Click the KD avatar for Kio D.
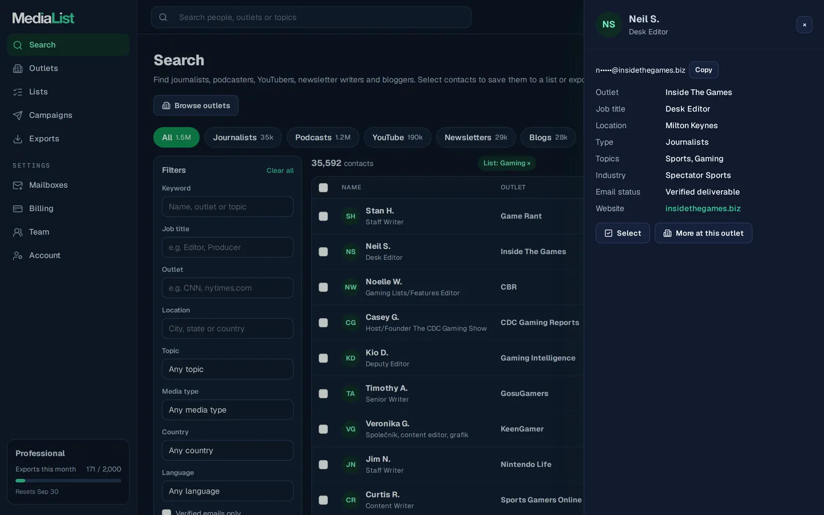The width and height of the screenshot is (824, 515). (351, 358)
